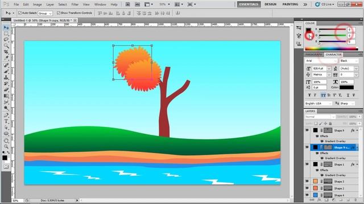Select the Pen tool
364x204 pixels.
[x=6, y=115]
